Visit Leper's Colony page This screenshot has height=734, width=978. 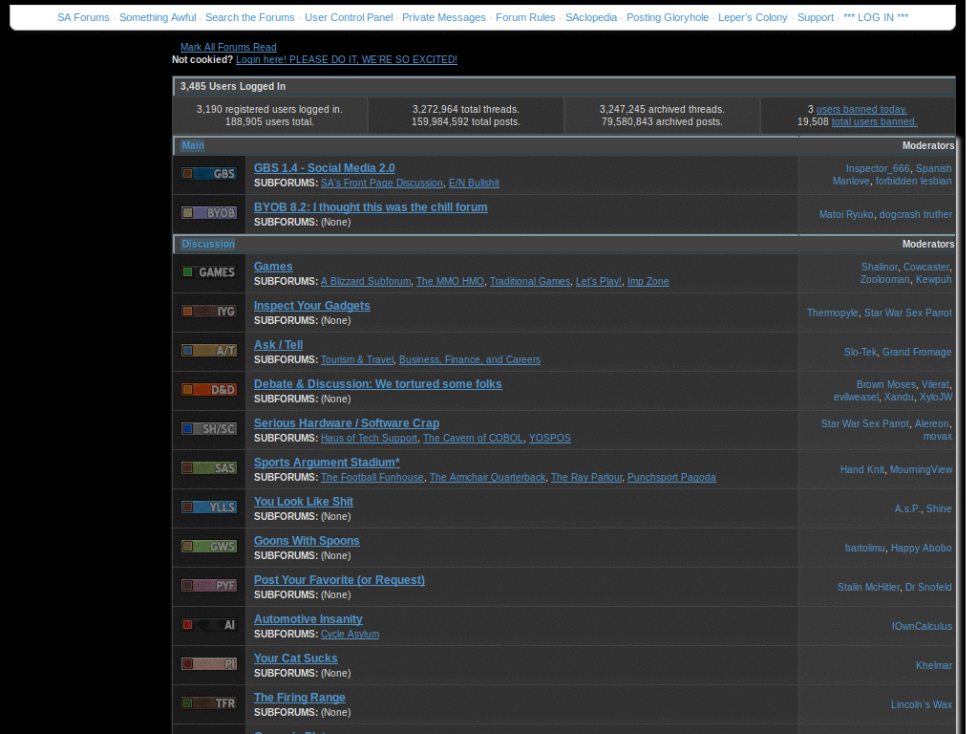click(753, 17)
